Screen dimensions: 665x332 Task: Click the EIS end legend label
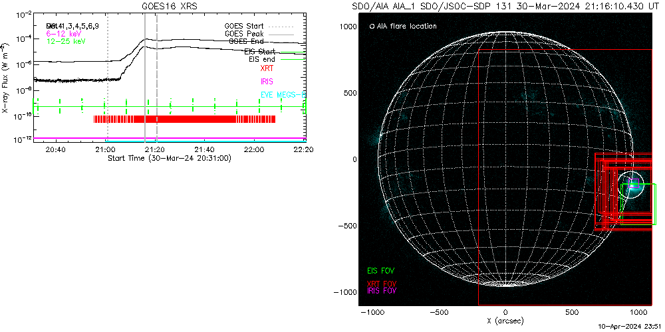point(262,60)
